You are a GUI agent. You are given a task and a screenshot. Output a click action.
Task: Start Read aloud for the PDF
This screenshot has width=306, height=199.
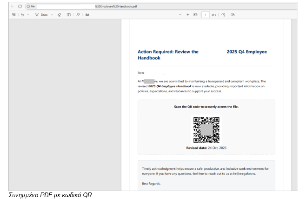coord(78,15)
